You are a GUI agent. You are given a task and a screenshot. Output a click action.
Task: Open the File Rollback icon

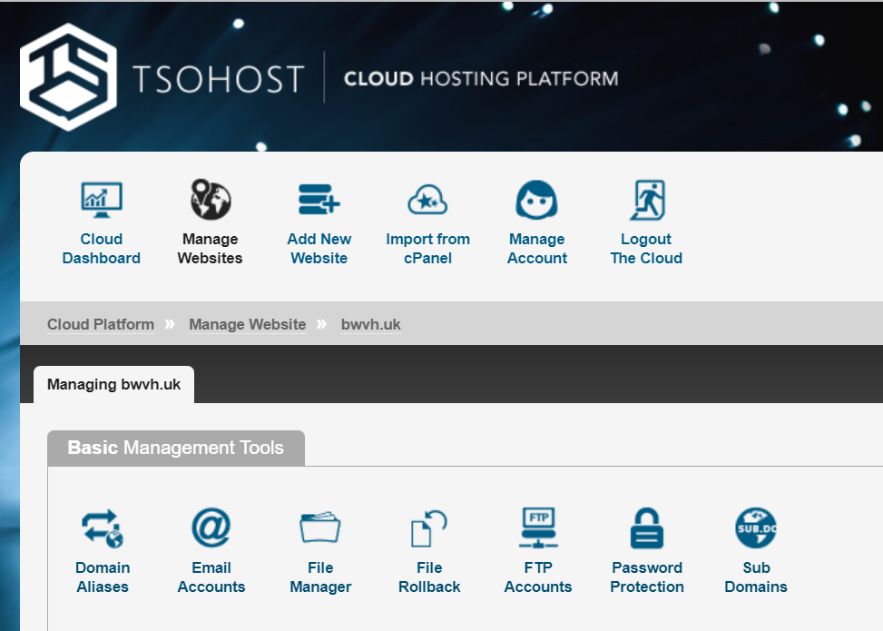coord(429,528)
